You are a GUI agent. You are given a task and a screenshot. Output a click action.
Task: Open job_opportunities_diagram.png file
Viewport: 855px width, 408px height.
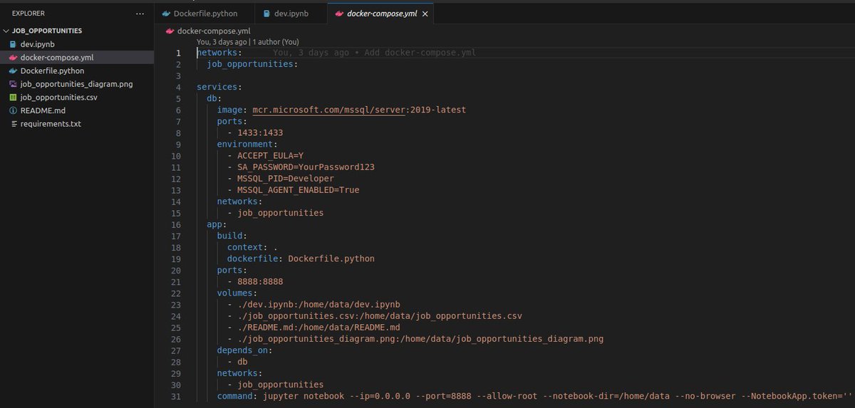pos(76,84)
